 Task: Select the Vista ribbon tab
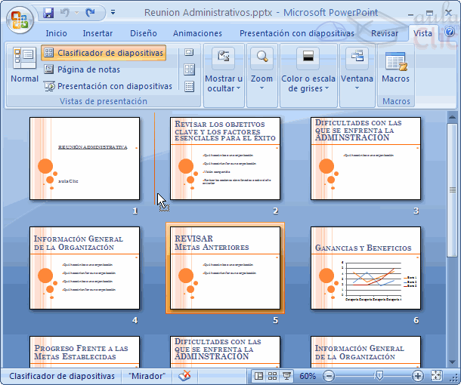coord(422,33)
